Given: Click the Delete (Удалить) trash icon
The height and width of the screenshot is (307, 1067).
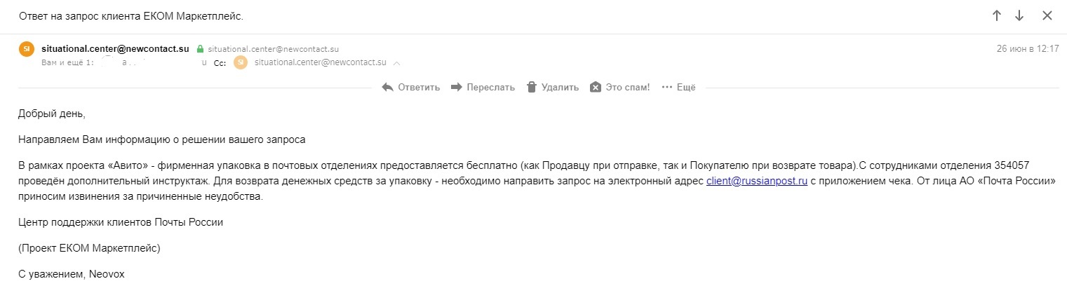Looking at the screenshot, I should [x=531, y=87].
